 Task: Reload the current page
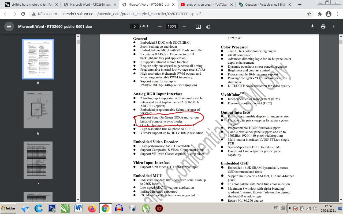(x=23, y=14)
